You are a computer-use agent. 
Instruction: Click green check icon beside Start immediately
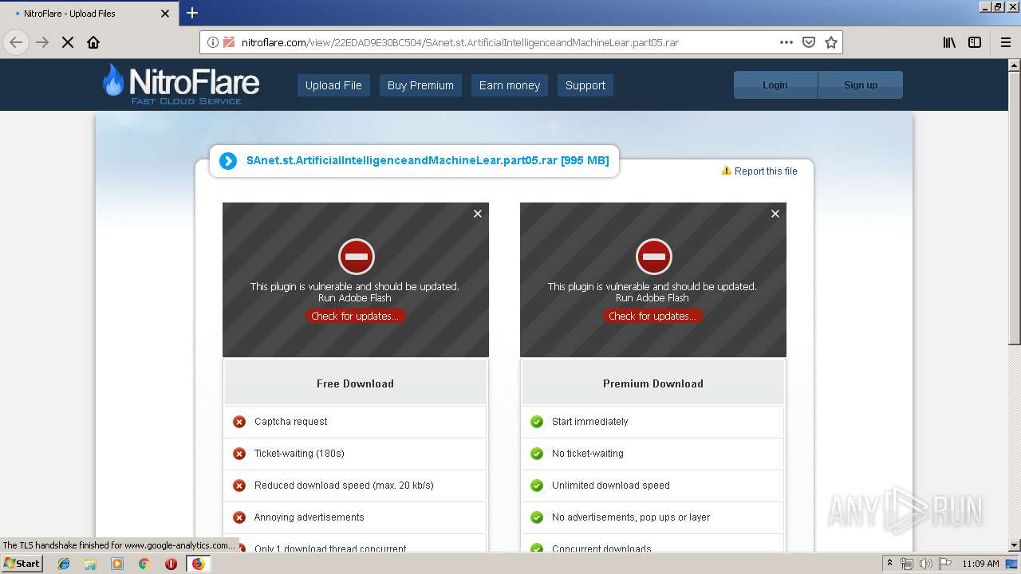(x=537, y=422)
